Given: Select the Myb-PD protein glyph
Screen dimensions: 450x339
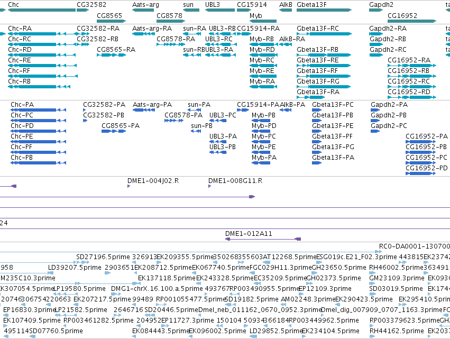Looking at the screenshot, I should (261, 131).
